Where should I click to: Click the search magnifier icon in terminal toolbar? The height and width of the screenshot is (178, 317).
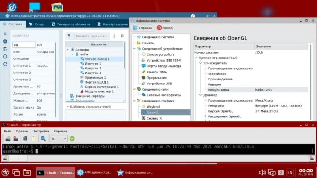[43, 138]
